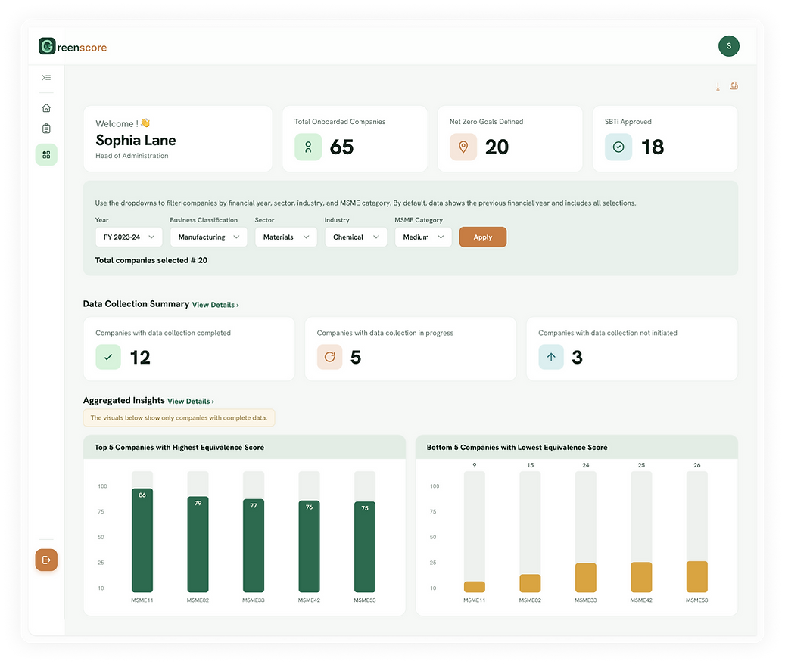Click the green bar with score 76
This screenshot has height=664, width=785.
pyautogui.click(x=309, y=547)
